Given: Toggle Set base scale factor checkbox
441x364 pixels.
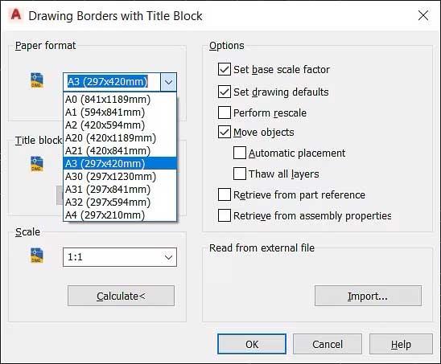Looking at the screenshot, I should coord(225,69).
